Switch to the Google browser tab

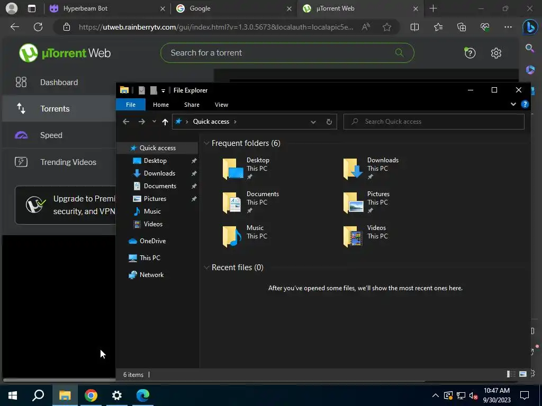(x=233, y=8)
